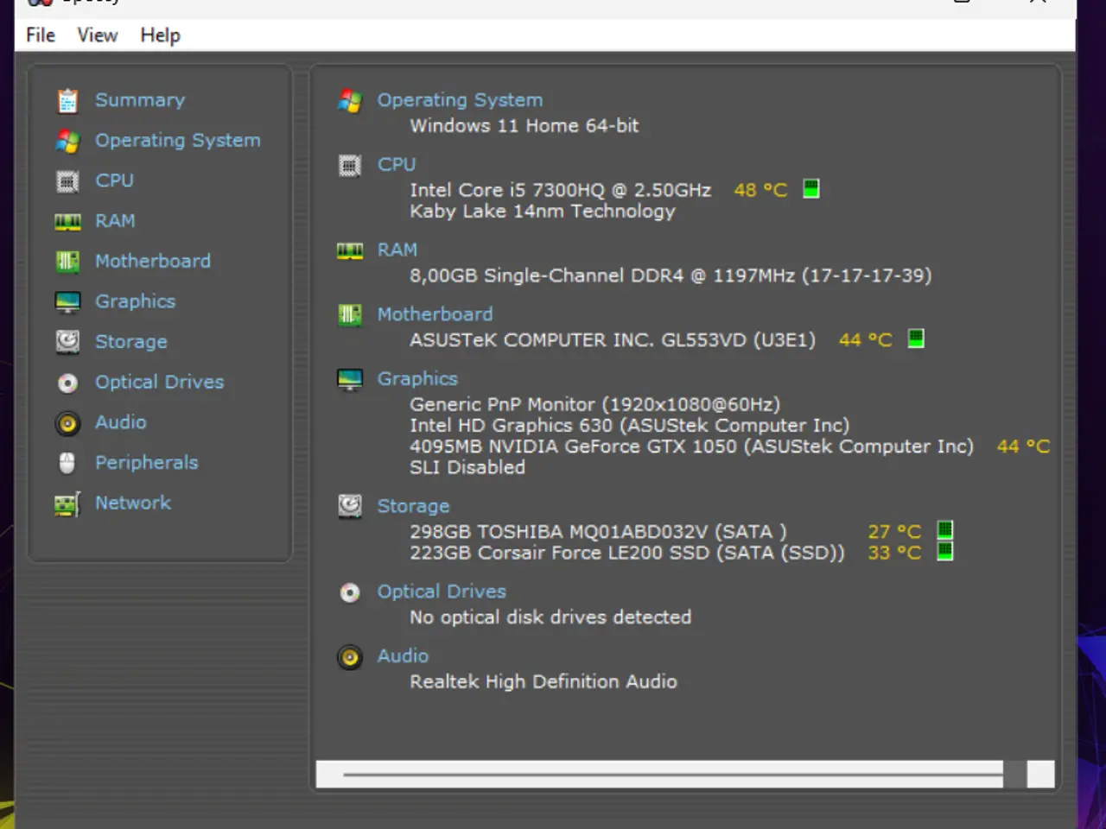Click the green TOSHIBA drive temperature indicator
Image resolution: width=1106 pixels, height=829 pixels.
[945, 529]
